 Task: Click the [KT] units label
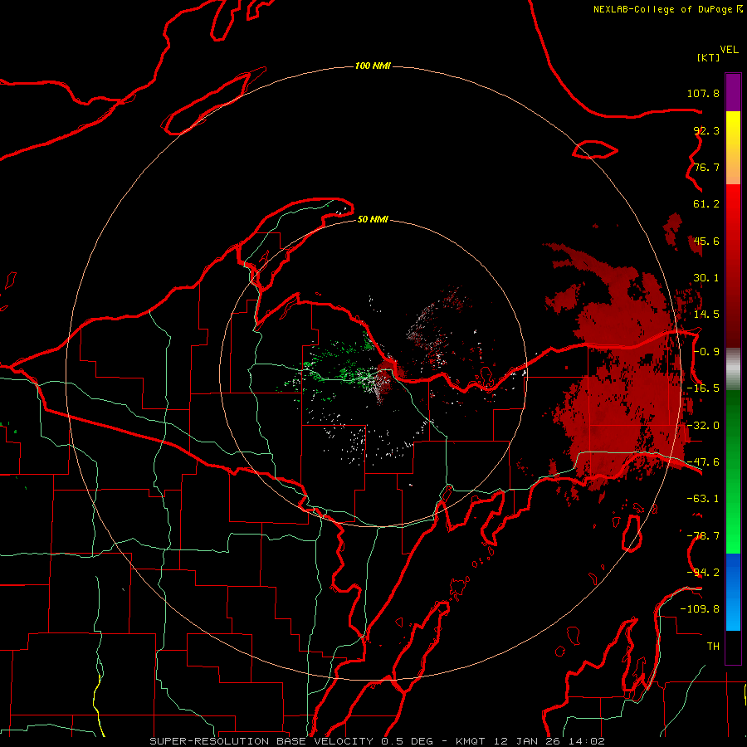point(709,57)
